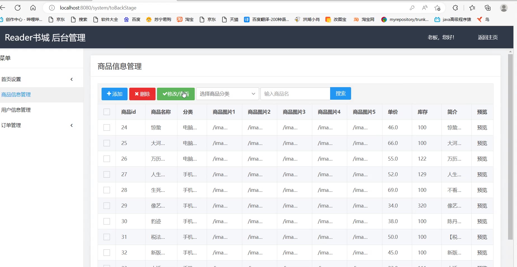Toggle the select-all checkbox in table header
This screenshot has width=517, height=267.
click(x=107, y=112)
